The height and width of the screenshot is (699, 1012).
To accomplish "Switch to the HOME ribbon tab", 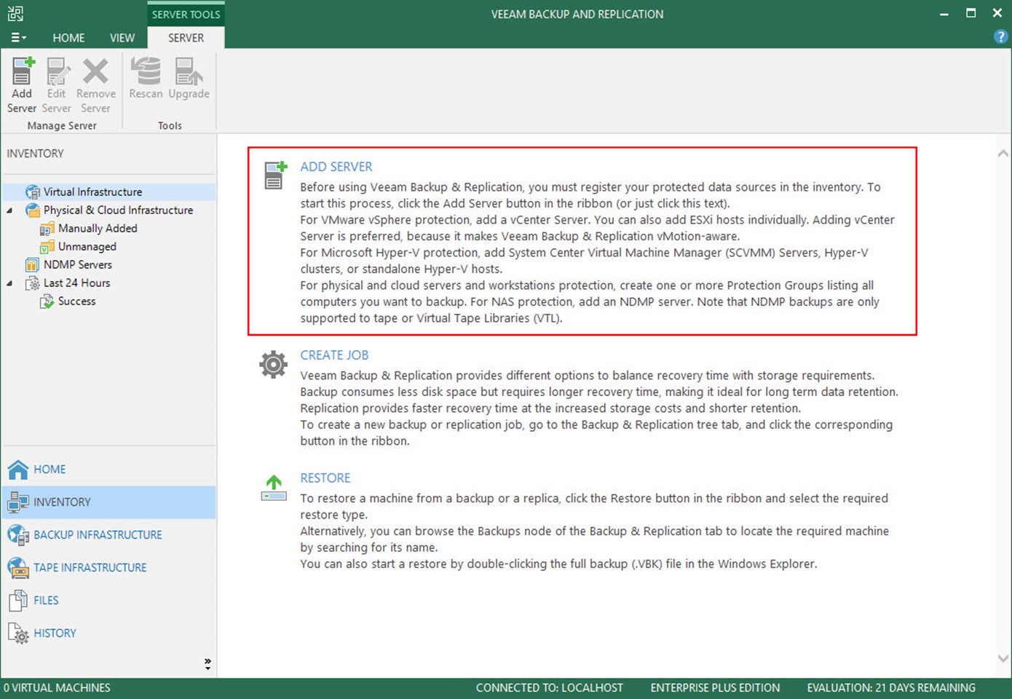I will 68,38.
